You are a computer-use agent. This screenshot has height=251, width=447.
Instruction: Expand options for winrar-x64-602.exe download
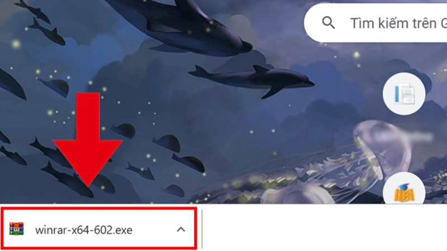pyautogui.click(x=181, y=229)
